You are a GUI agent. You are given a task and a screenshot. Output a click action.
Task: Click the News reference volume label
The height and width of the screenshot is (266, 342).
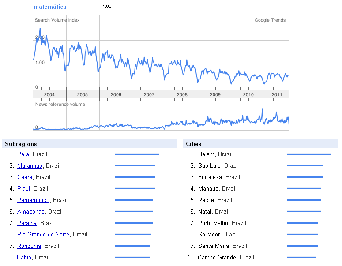tap(60, 104)
